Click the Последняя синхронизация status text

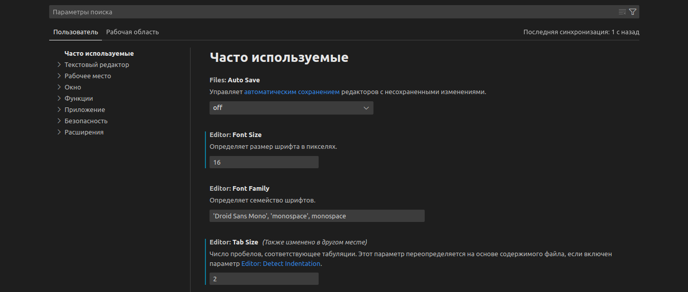(x=581, y=32)
